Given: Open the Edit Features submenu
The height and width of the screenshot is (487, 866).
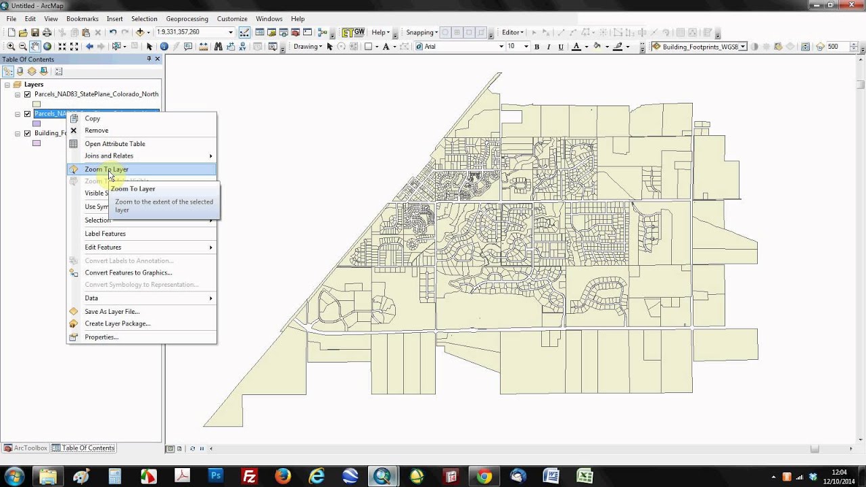Looking at the screenshot, I should 141,247.
